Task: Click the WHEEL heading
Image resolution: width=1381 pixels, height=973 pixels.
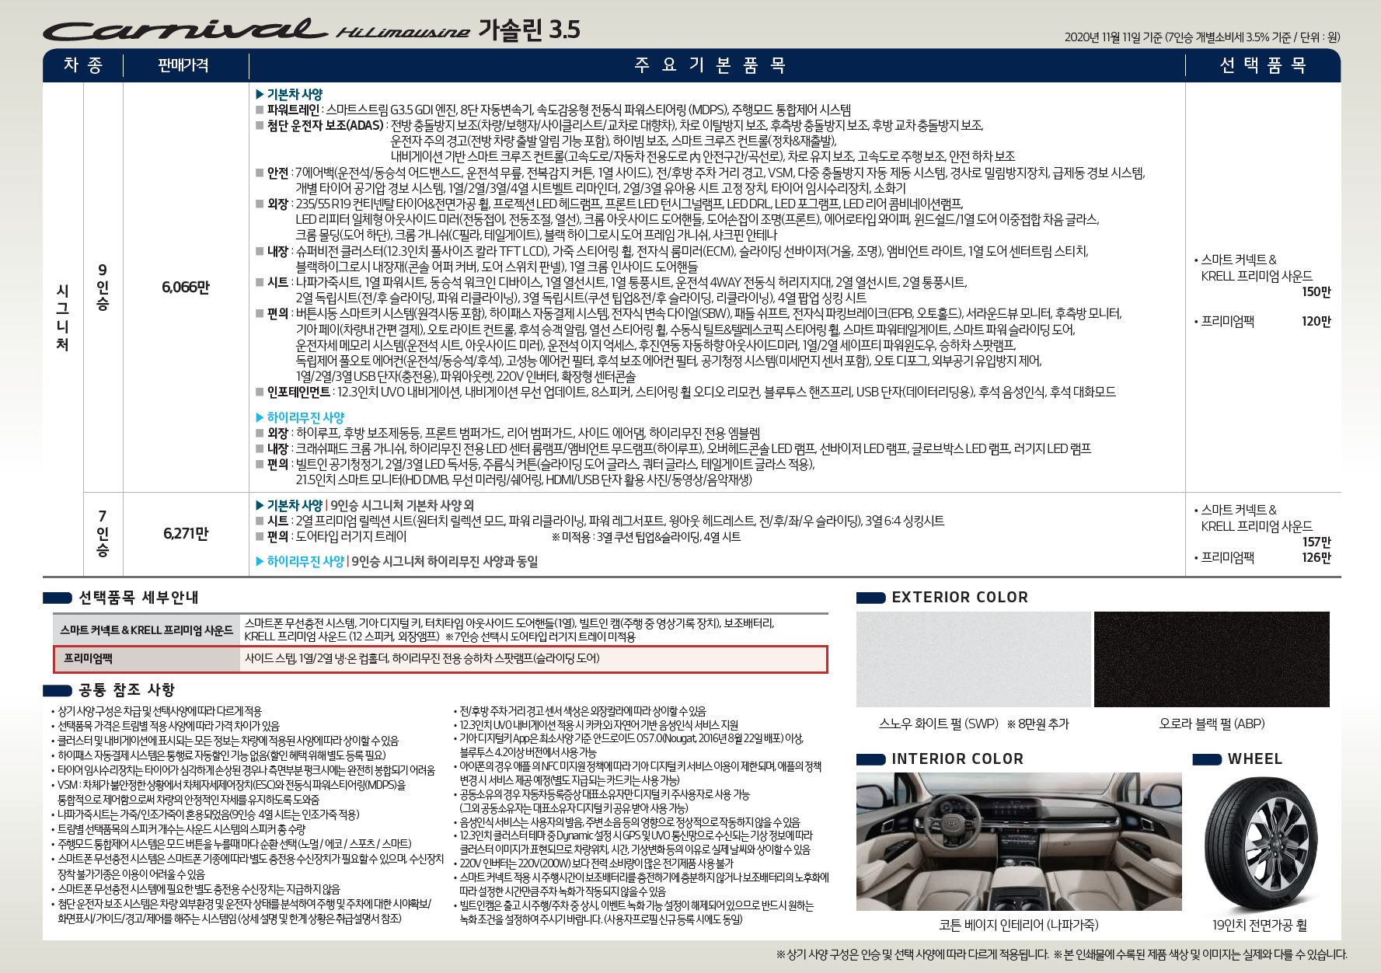Action: [1255, 759]
